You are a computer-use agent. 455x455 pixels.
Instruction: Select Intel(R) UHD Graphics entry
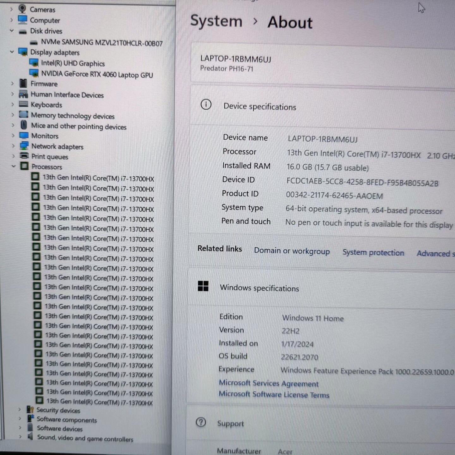point(73,63)
